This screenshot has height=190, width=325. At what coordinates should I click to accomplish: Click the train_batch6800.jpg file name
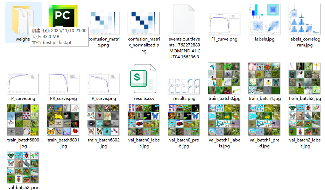pos(23,143)
